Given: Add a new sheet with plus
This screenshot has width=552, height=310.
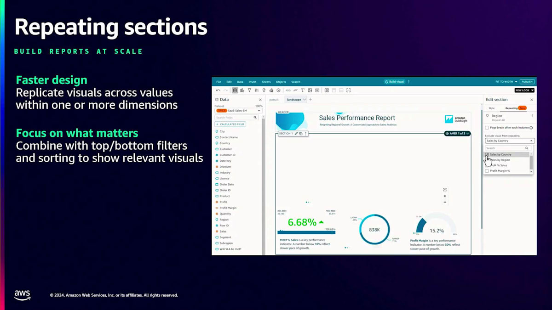Looking at the screenshot, I should coord(310,100).
